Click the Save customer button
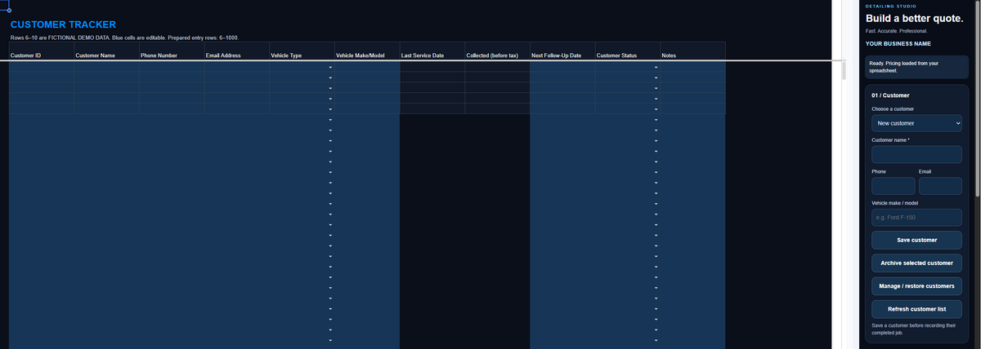This screenshot has width=981, height=349. pyautogui.click(x=916, y=240)
